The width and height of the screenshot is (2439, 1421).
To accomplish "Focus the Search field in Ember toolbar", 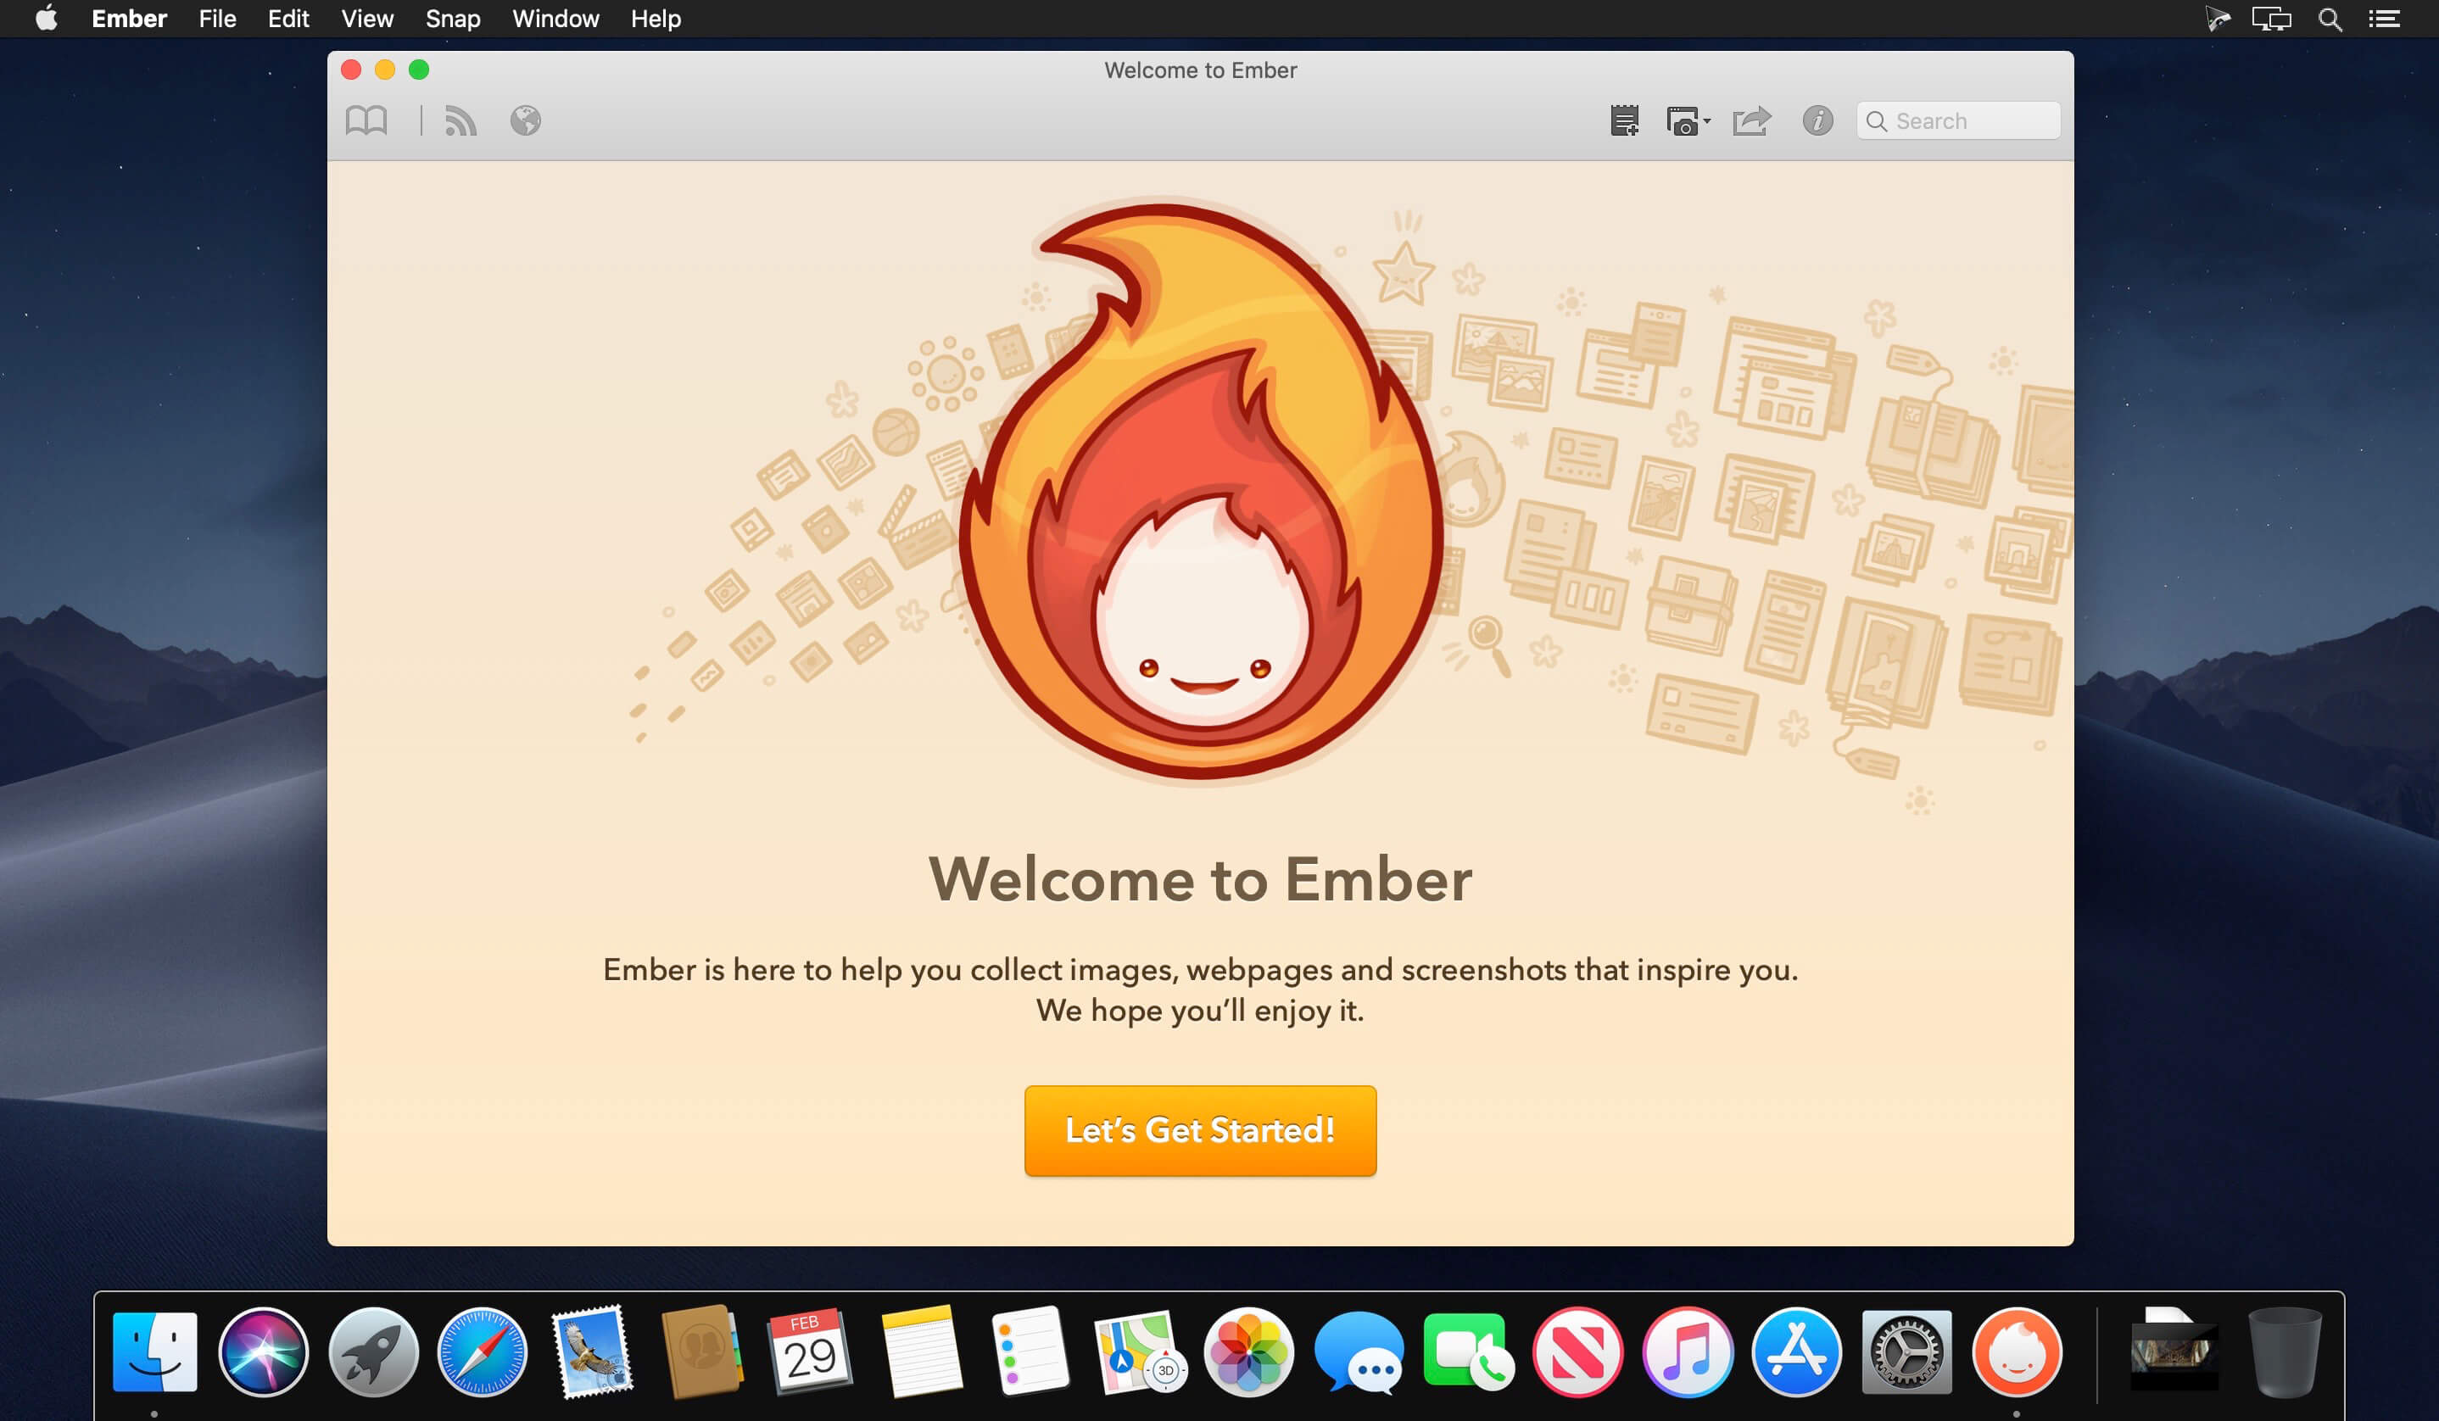I will (1958, 121).
